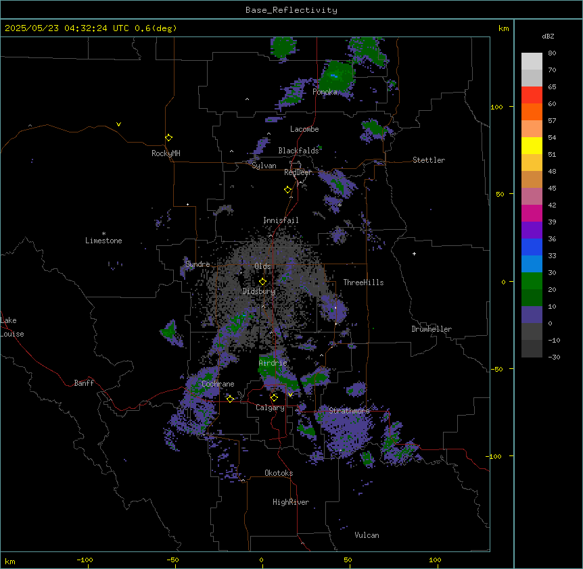The width and height of the screenshot is (583, 569).
Task: Click the yellow station marker south of RedDeer
Action: click(x=288, y=190)
